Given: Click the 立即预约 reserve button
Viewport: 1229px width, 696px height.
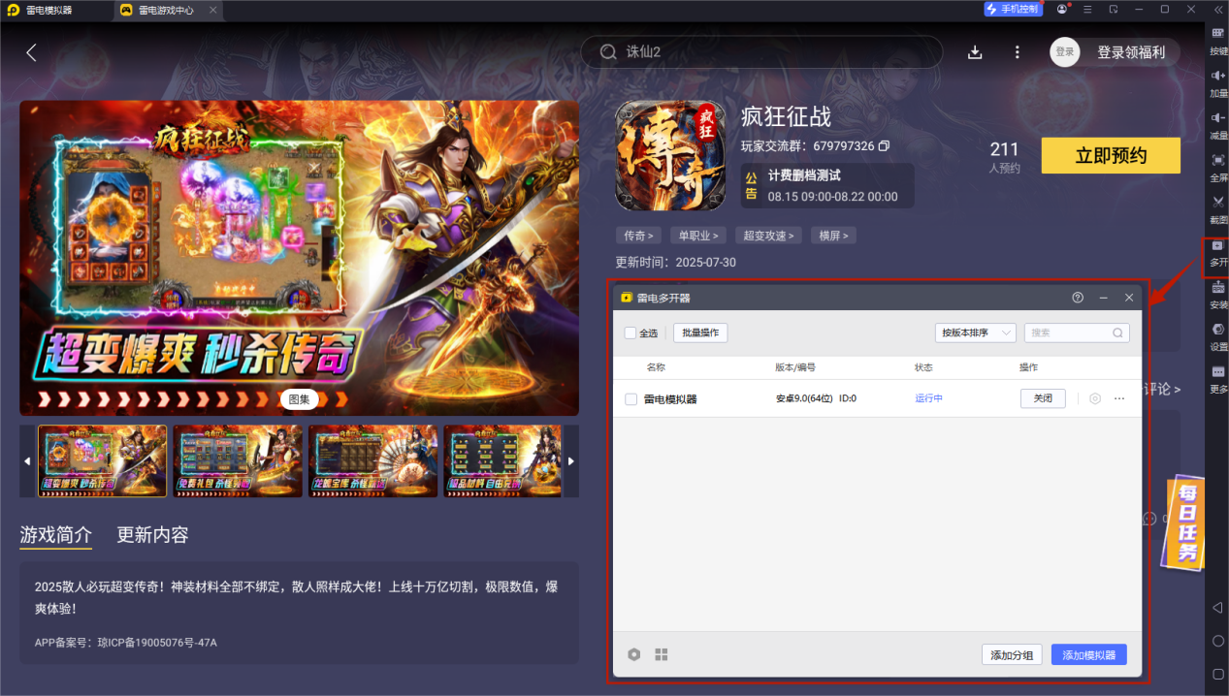Looking at the screenshot, I should tap(1111, 155).
